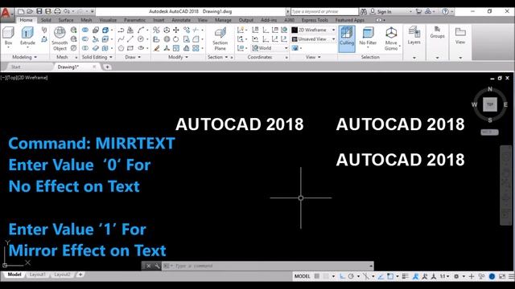The height and width of the screenshot is (289, 515).
Task: Click the Smooth Object mesh tool
Action: point(60,39)
